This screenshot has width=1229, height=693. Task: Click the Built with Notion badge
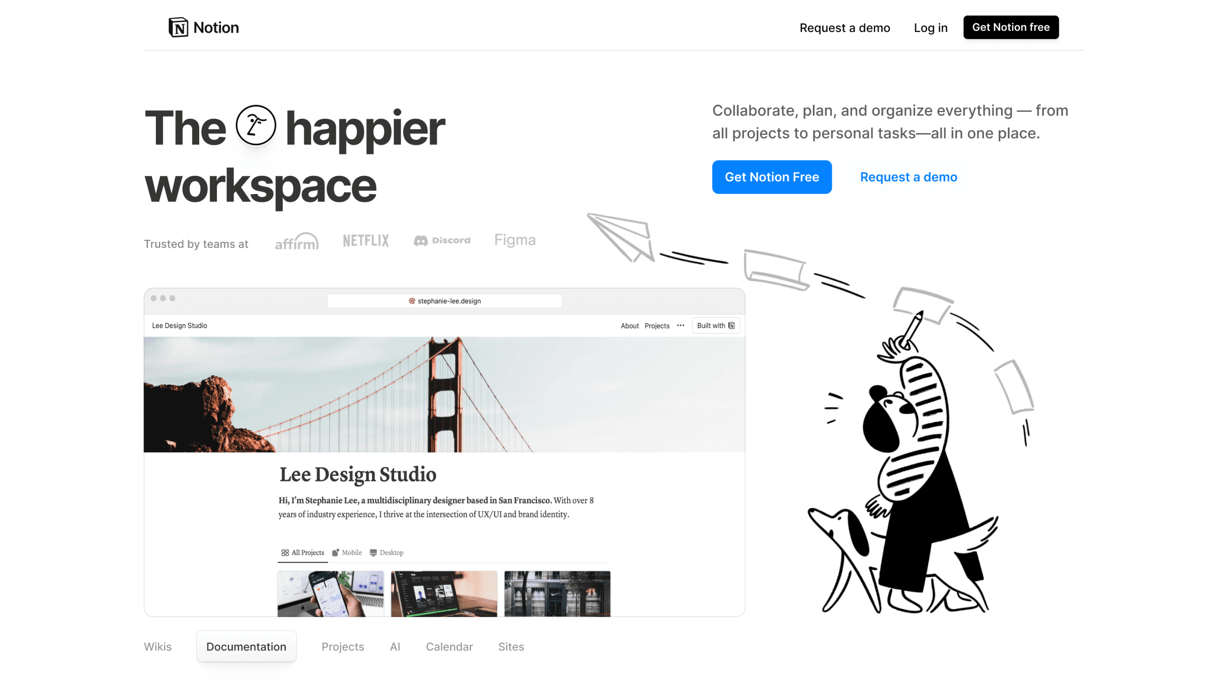715,325
